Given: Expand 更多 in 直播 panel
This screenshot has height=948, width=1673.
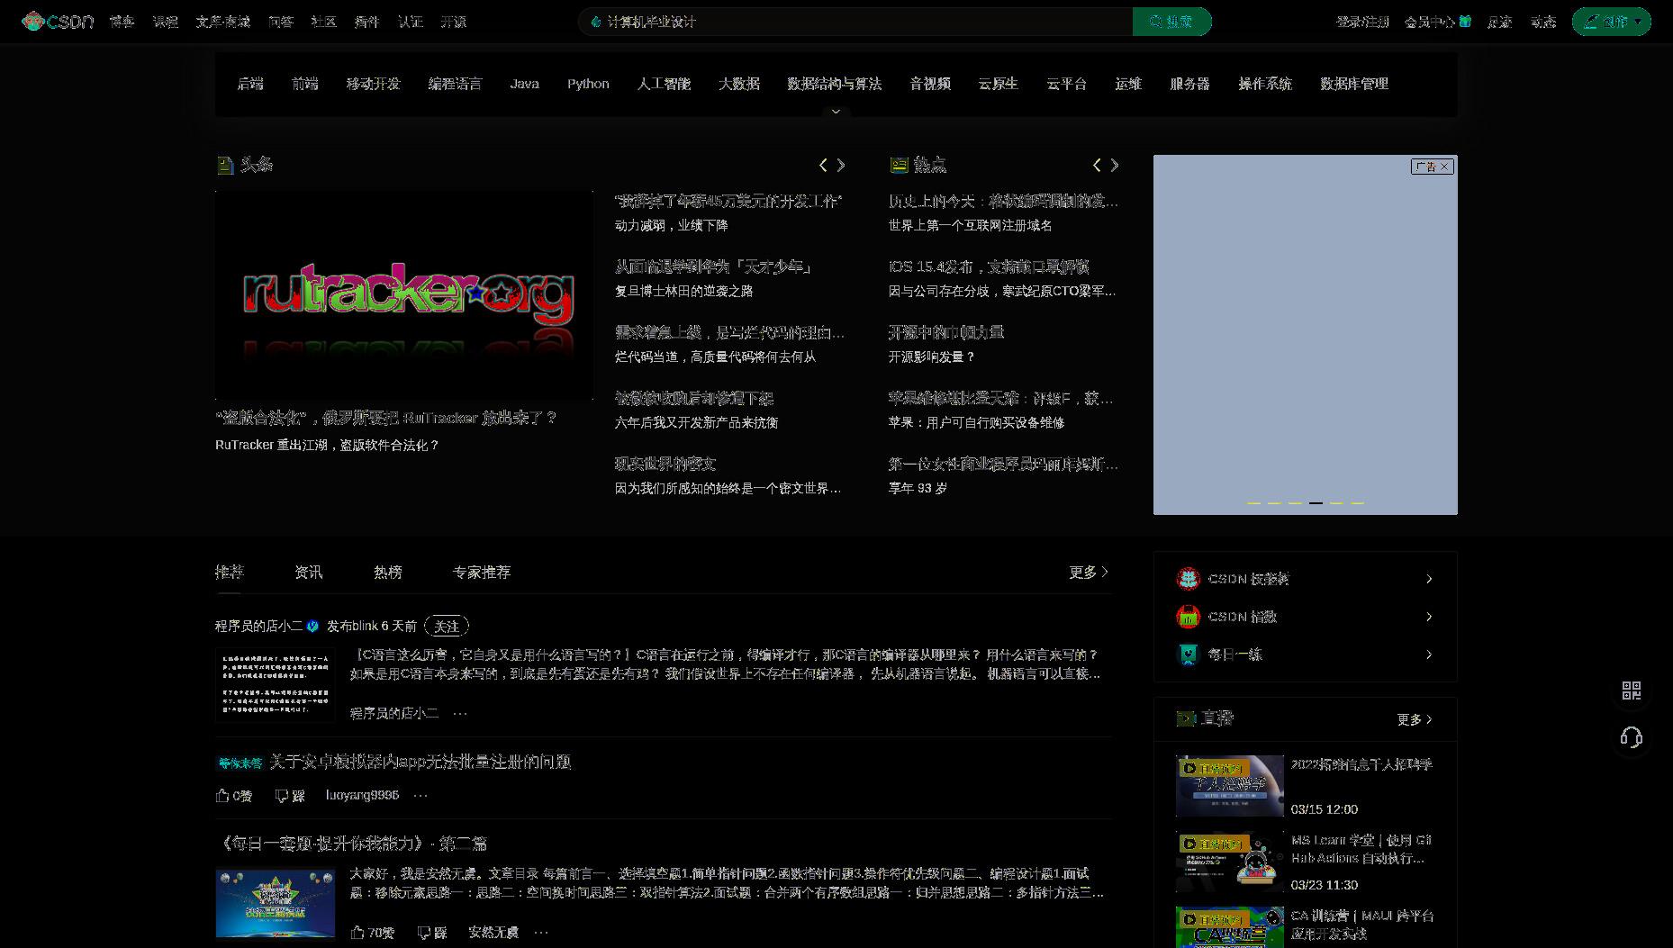Looking at the screenshot, I should click(1415, 719).
